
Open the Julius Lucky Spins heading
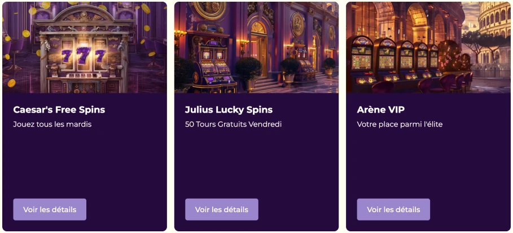[x=229, y=110]
